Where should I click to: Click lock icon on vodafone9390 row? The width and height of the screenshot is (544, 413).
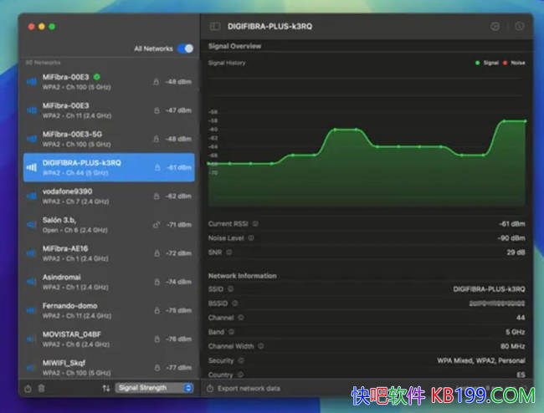pos(157,196)
